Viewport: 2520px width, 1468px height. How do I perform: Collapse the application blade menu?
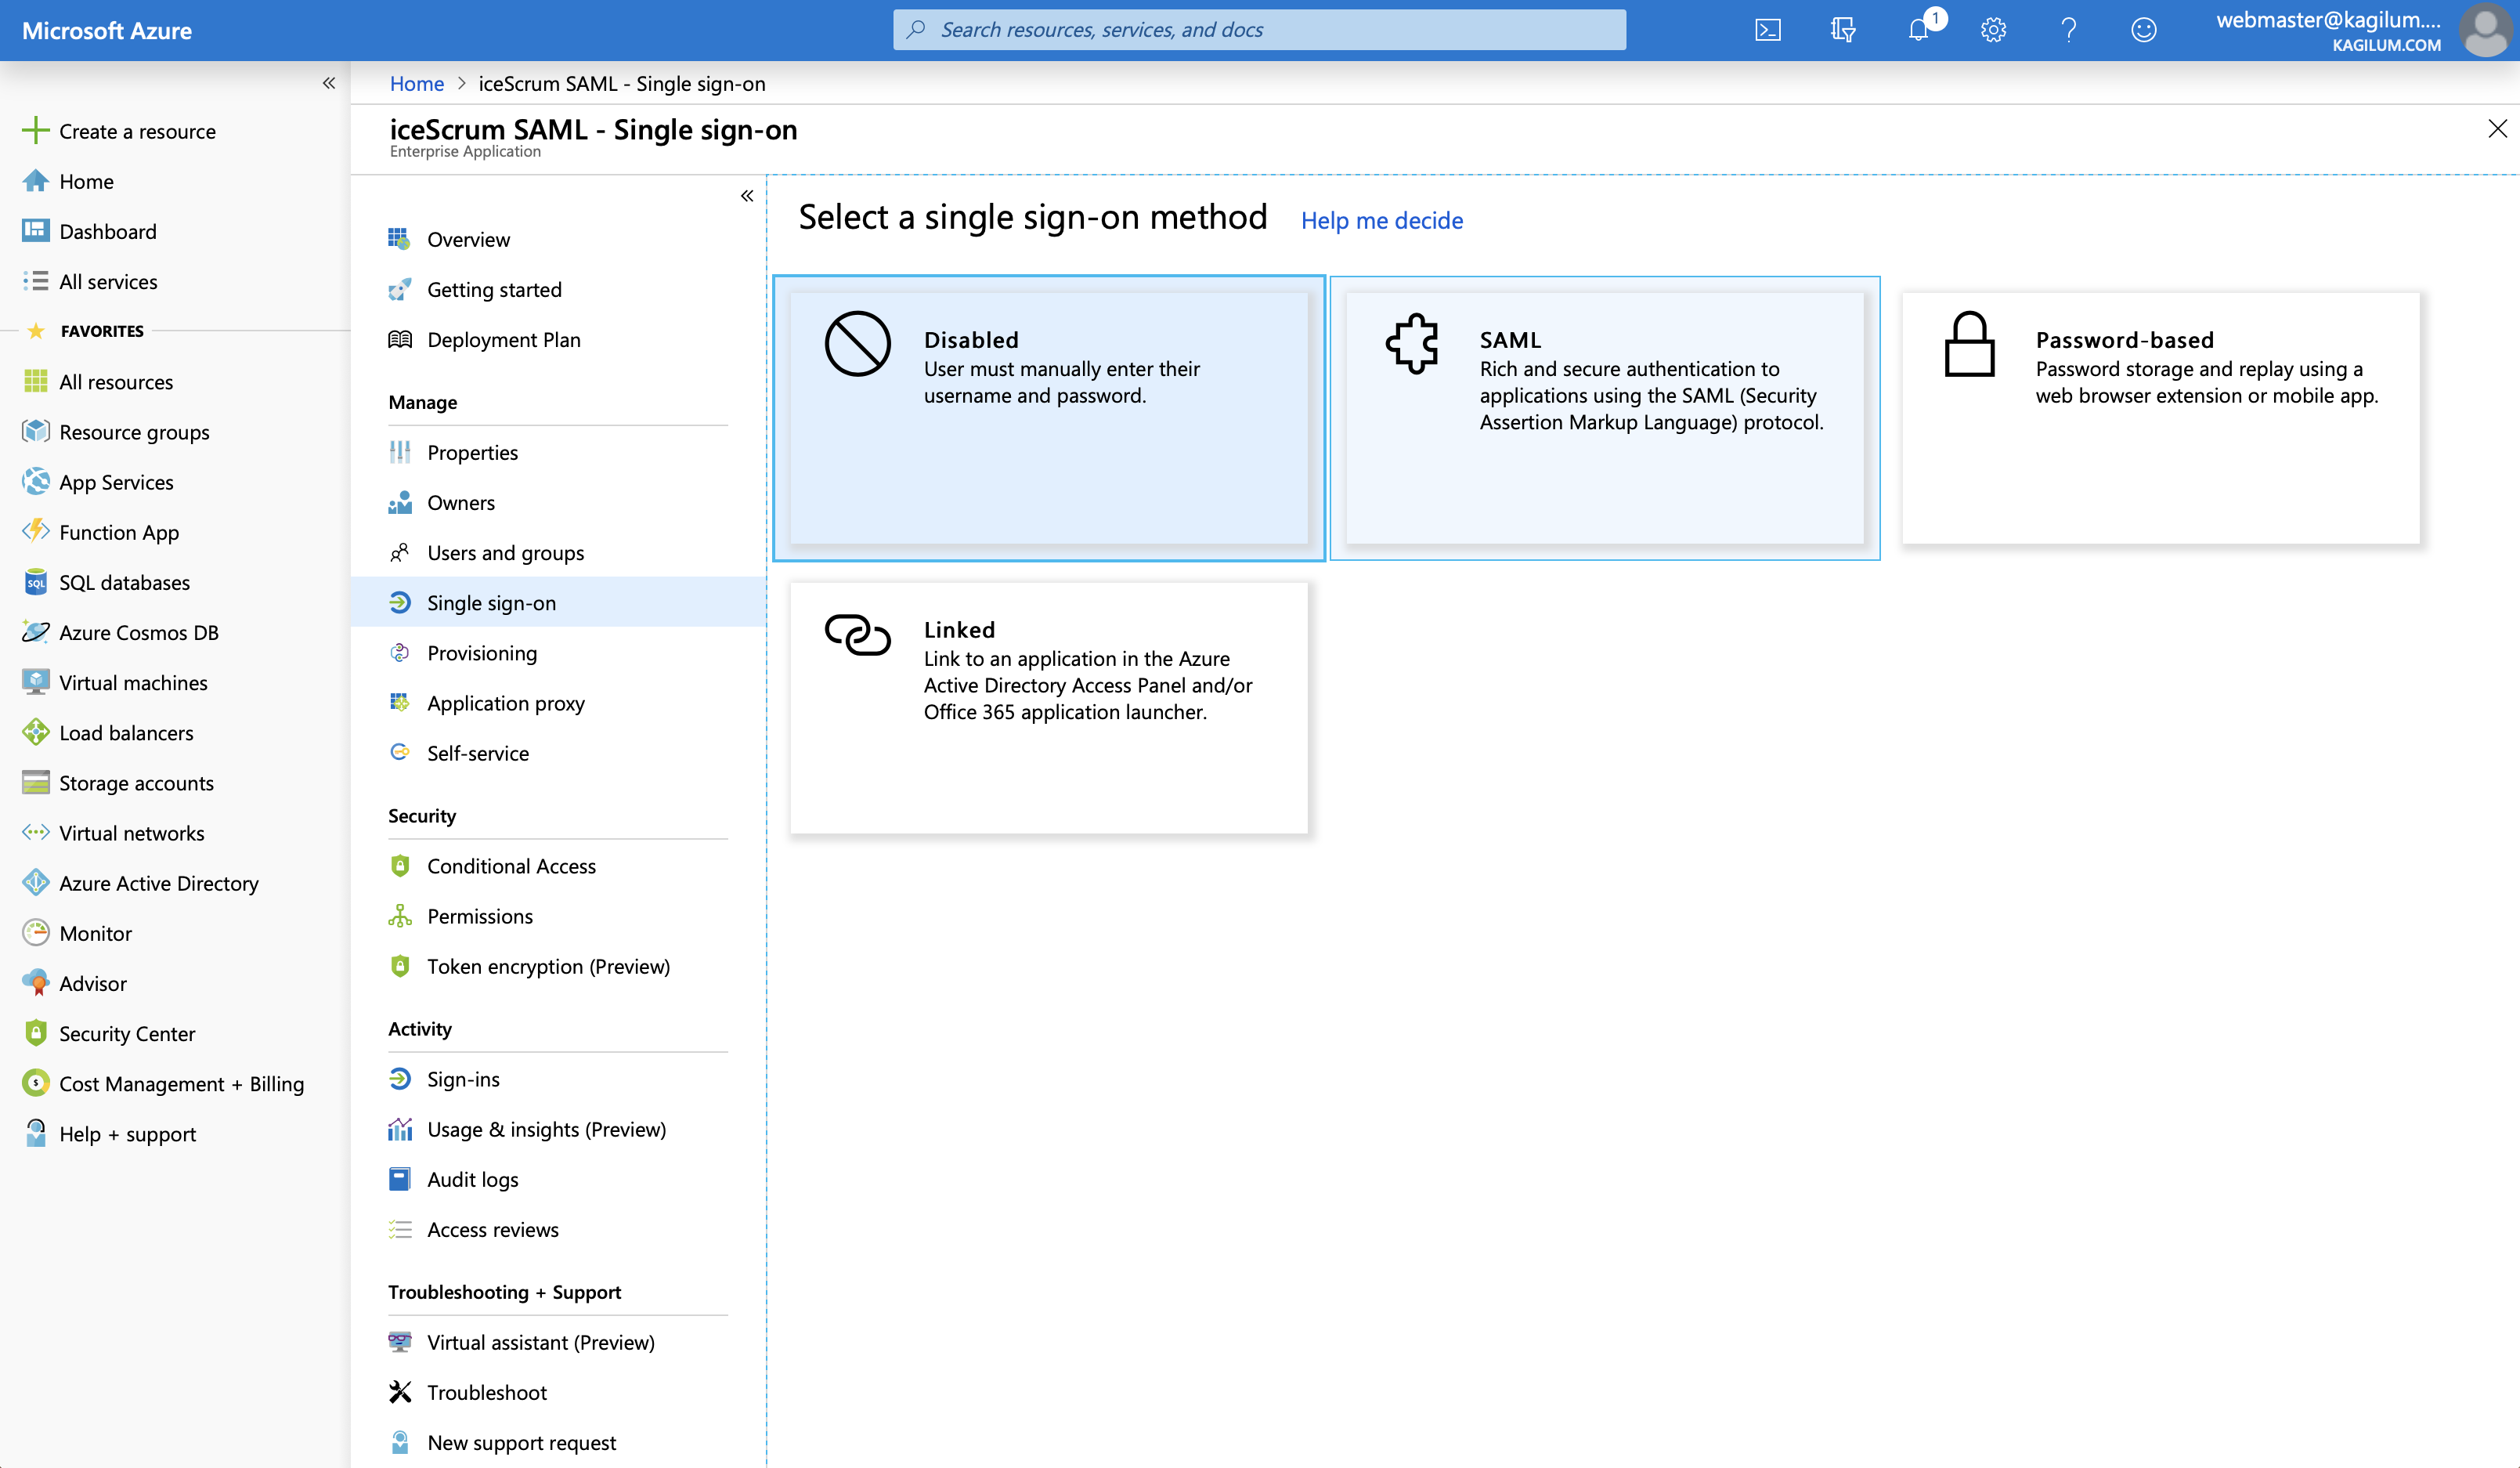pyautogui.click(x=746, y=196)
